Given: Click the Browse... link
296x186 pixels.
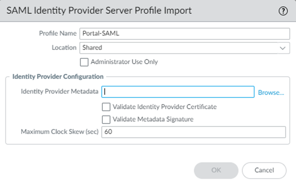Looking at the screenshot, I should click(x=271, y=92).
